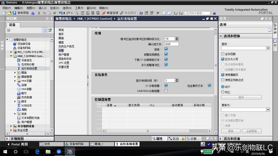The width and height of the screenshot is (278, 156).
Task: Select 语言和字体 in settings navigation
Action: [x=65, y=59]
